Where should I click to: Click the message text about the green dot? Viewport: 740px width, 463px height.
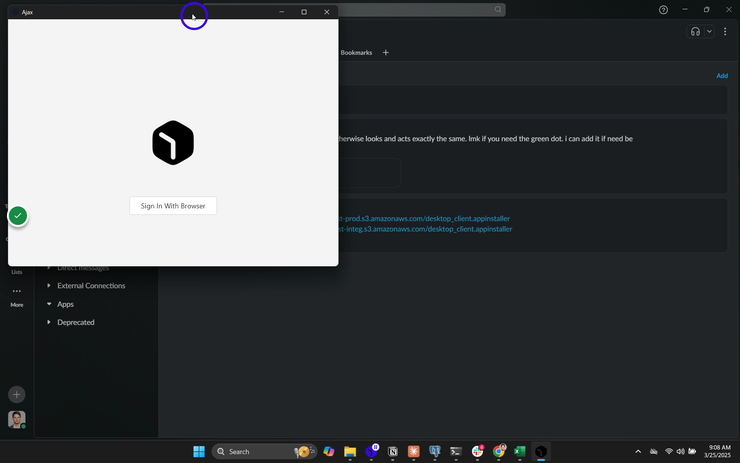pyautogui.click(x=485, y=139)
